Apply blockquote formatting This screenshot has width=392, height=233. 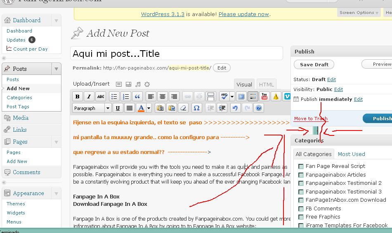click(x=137, y=97)
